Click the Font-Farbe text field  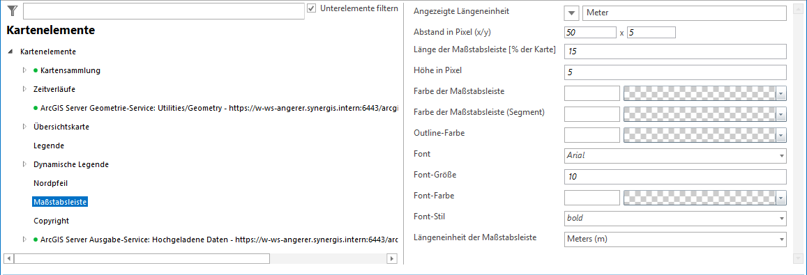coord(592,198)
